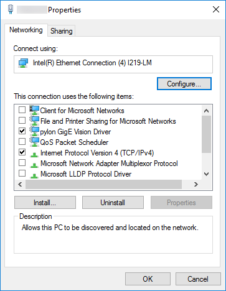
Task: Click the Install... button
Action: [x=45, y=203]
